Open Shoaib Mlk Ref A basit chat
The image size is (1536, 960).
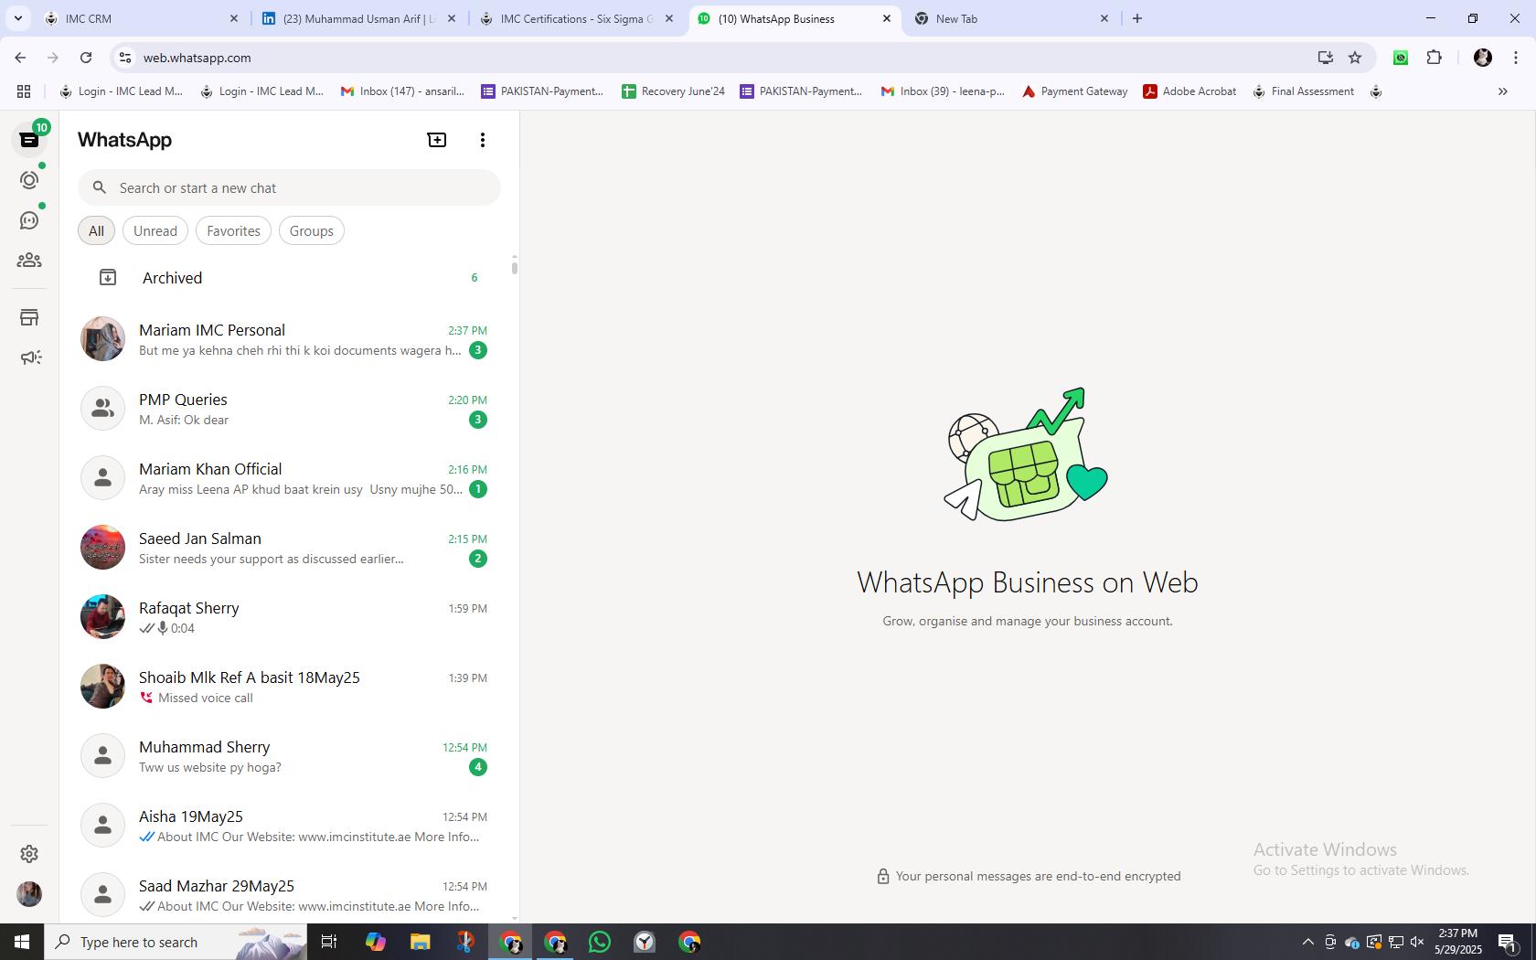pos(289,687)
